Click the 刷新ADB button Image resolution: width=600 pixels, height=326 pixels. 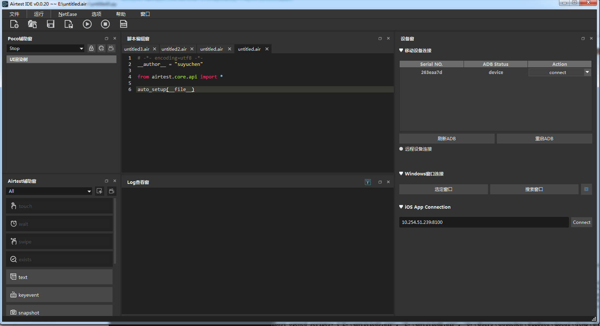pos(447,138)
